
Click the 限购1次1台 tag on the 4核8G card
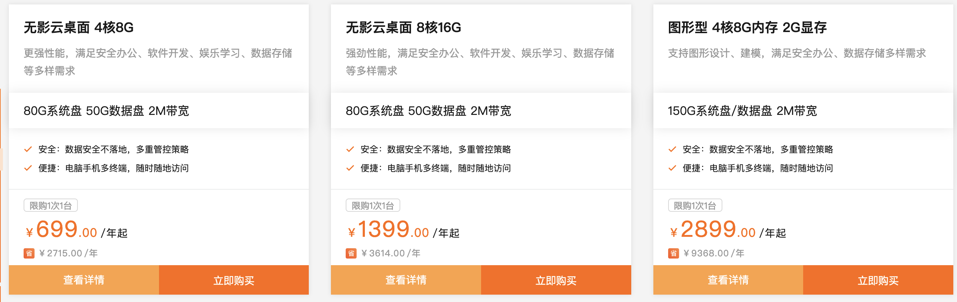[x=51, y=205]
